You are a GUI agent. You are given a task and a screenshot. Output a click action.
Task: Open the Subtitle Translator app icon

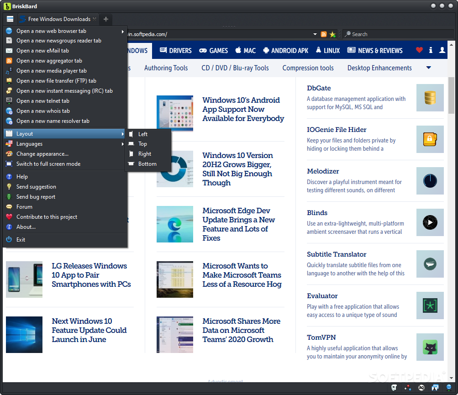coord(430,264)
